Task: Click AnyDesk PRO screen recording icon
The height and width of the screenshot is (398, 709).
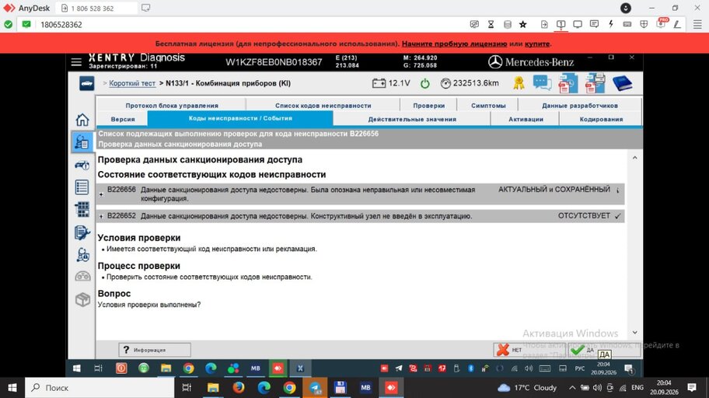Action: pyautogui.click(x=661, y=23)
